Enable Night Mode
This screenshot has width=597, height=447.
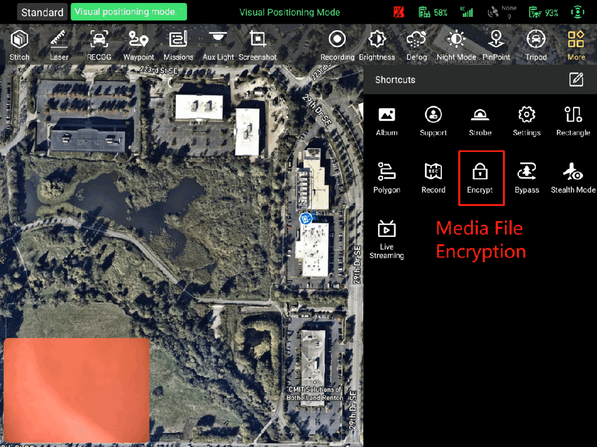[456, 45]
